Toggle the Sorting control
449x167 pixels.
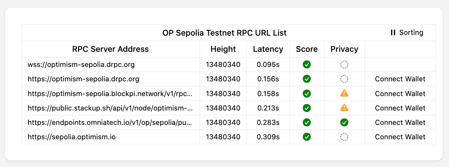pos(407,33)
